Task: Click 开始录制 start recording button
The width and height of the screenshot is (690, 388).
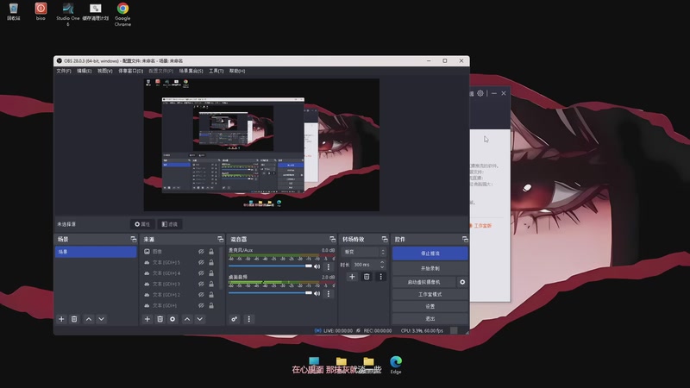Action: (430, 268)
